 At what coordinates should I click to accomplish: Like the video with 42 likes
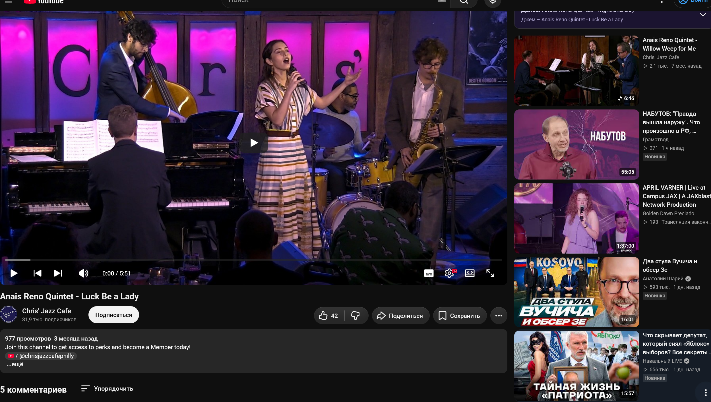(329, 316)
